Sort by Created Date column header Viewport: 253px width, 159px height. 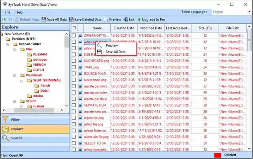click(x=124, y=28)
